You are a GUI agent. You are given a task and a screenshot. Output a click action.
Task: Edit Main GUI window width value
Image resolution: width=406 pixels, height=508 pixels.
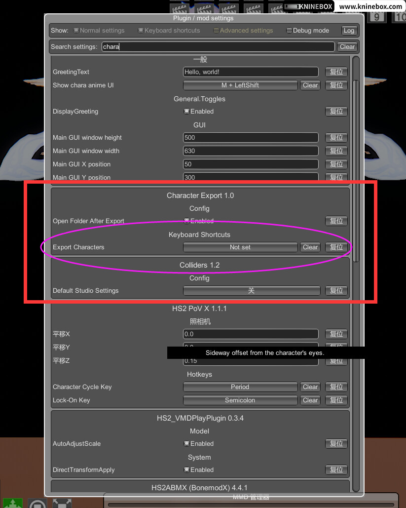pos(251,151)
